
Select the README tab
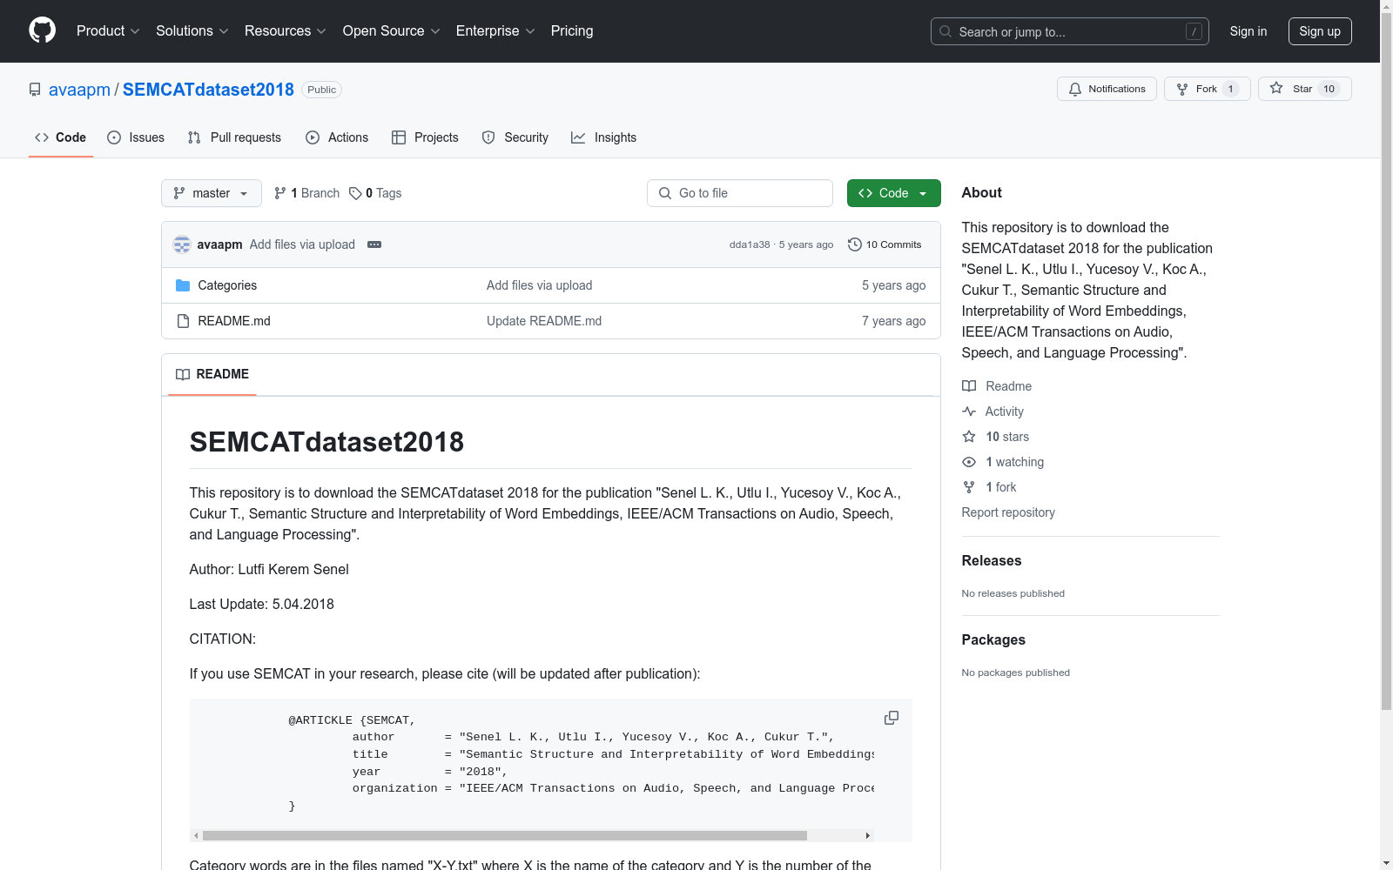point(212,374)
